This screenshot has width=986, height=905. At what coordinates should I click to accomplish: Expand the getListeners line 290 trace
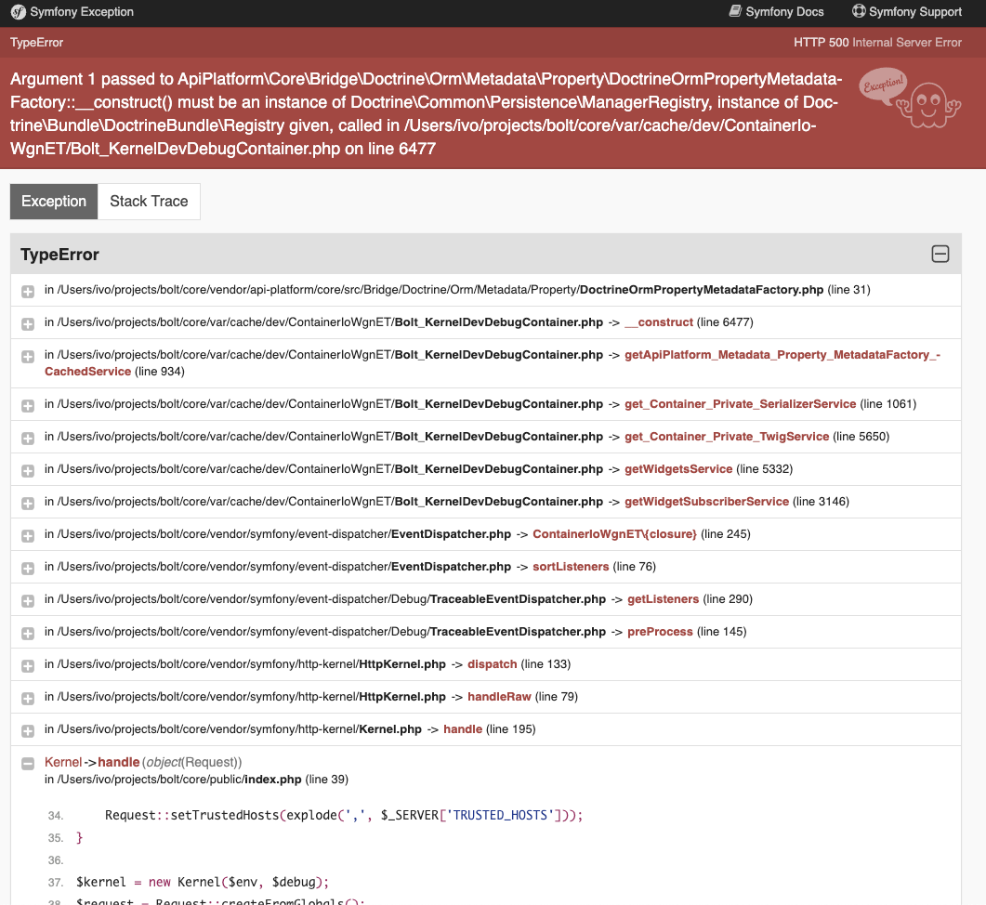coord(28,600)
